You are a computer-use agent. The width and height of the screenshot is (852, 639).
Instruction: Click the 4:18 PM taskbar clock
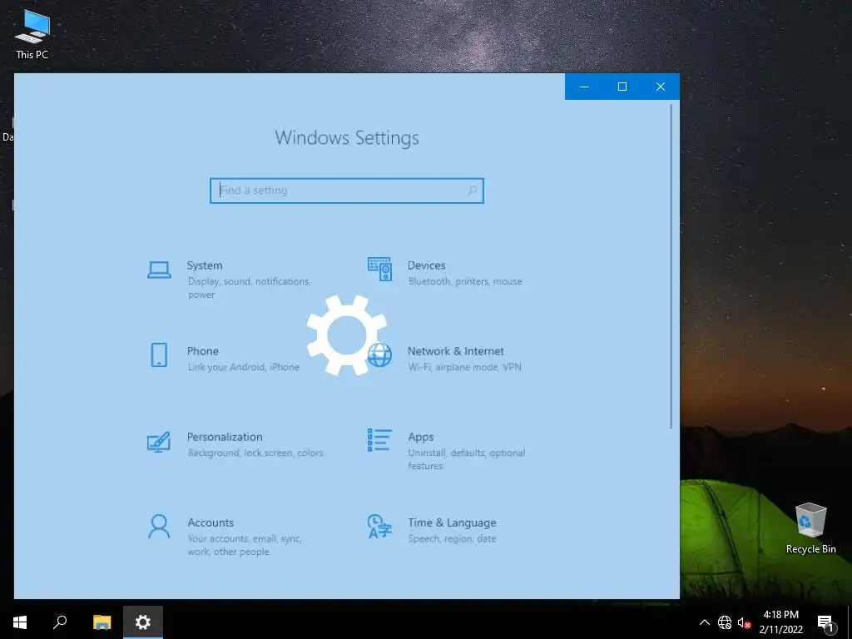780,615
